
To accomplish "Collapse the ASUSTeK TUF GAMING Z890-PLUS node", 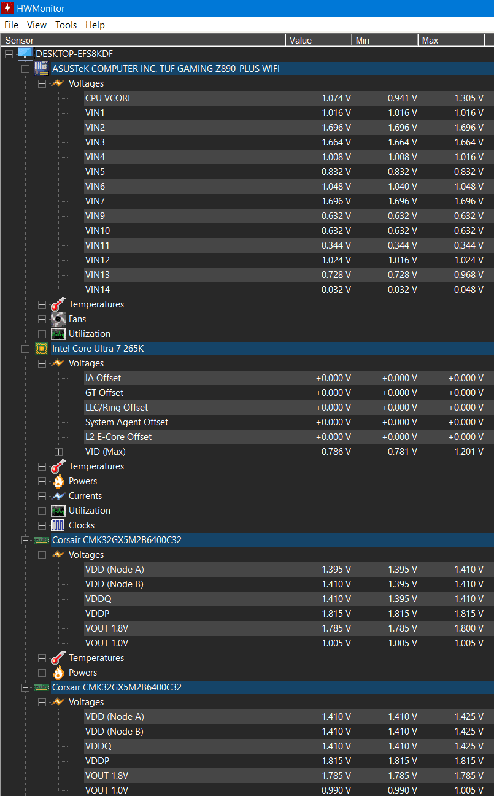I will pyautogui.click(x=25, y=69).
